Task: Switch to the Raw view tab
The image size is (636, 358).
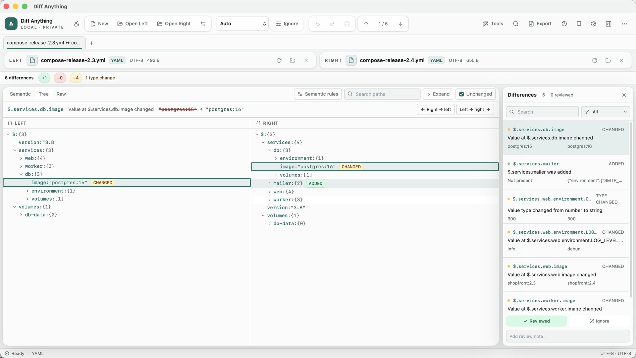Action: coord(61,94)
